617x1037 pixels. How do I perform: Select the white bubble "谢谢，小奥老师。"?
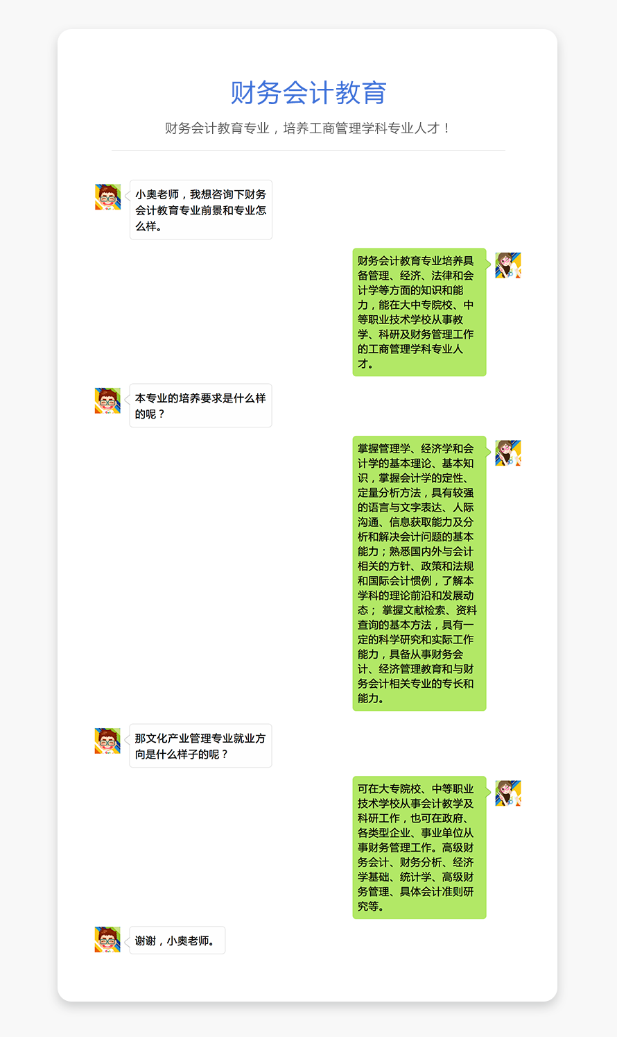coord(177,941)
